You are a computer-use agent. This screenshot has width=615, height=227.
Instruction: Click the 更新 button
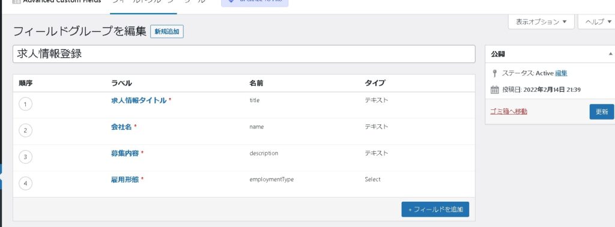coord(602,112)
